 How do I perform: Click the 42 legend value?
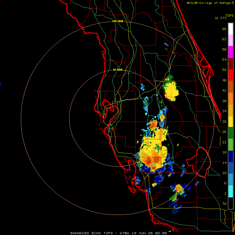[x=224, y=91]
